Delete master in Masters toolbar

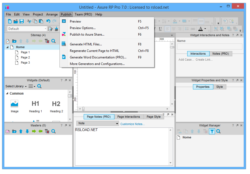[47, 131]
